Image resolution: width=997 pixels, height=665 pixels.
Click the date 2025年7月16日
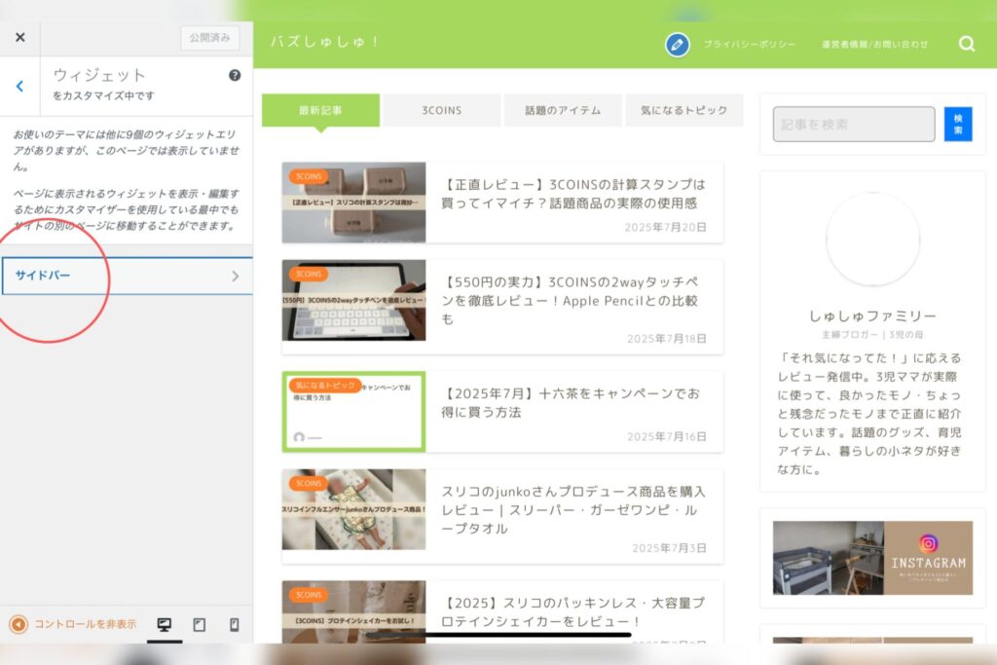coord(666,437)
